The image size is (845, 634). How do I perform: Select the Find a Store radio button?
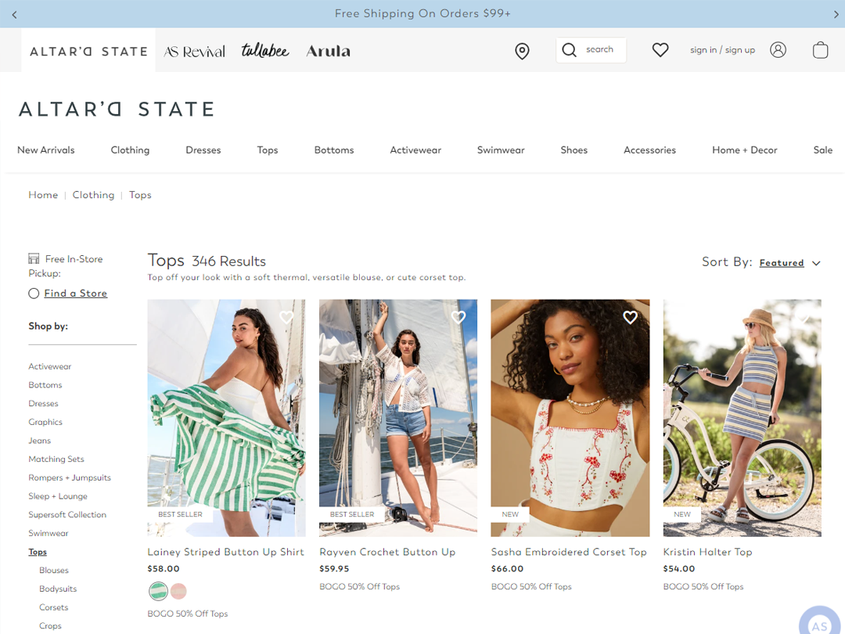click(x=34, y=294)
